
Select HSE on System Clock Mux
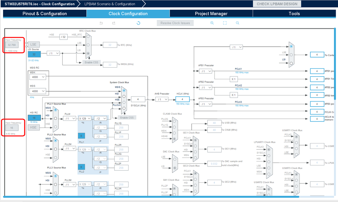click(124, 103)
